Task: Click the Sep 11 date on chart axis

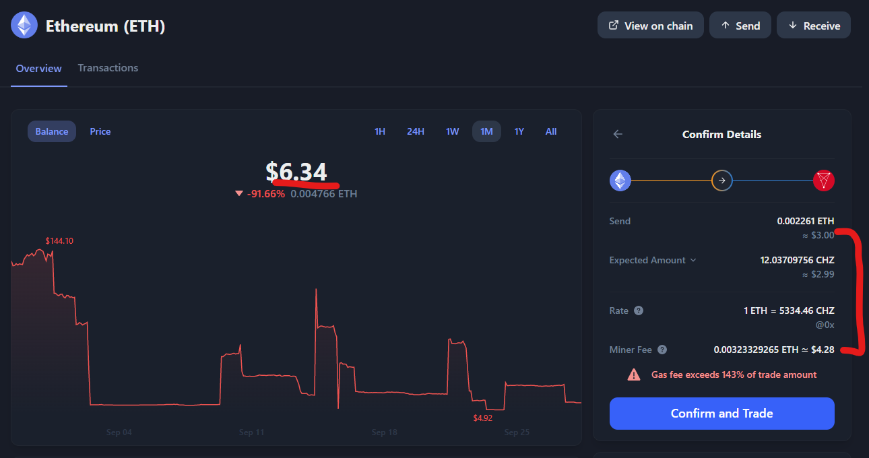Action: 251,432
